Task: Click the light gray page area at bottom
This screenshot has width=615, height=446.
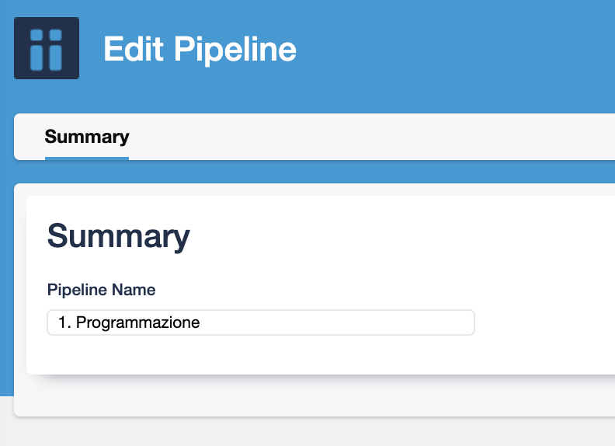Action: click(x=311, y=433)
